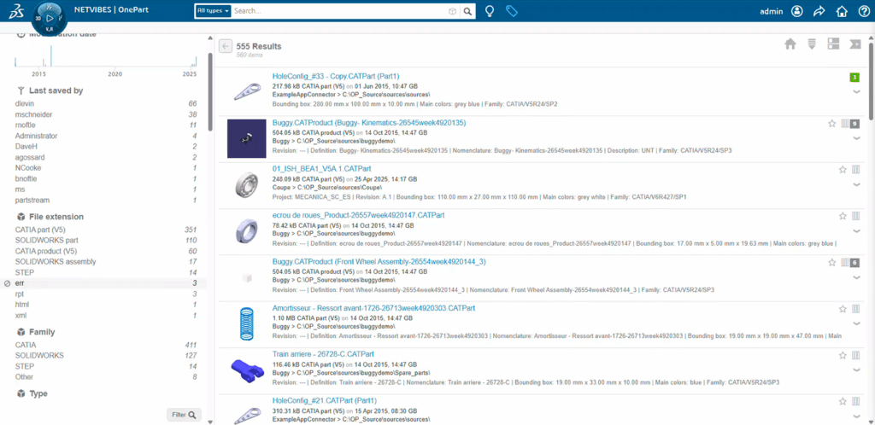Star the Buggy Kinematics result
The width and height of the screenshot is (875, 425).
(832, 124)
